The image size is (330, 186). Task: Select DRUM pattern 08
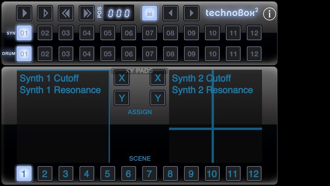pyautogui.click(x=170, y=54)
